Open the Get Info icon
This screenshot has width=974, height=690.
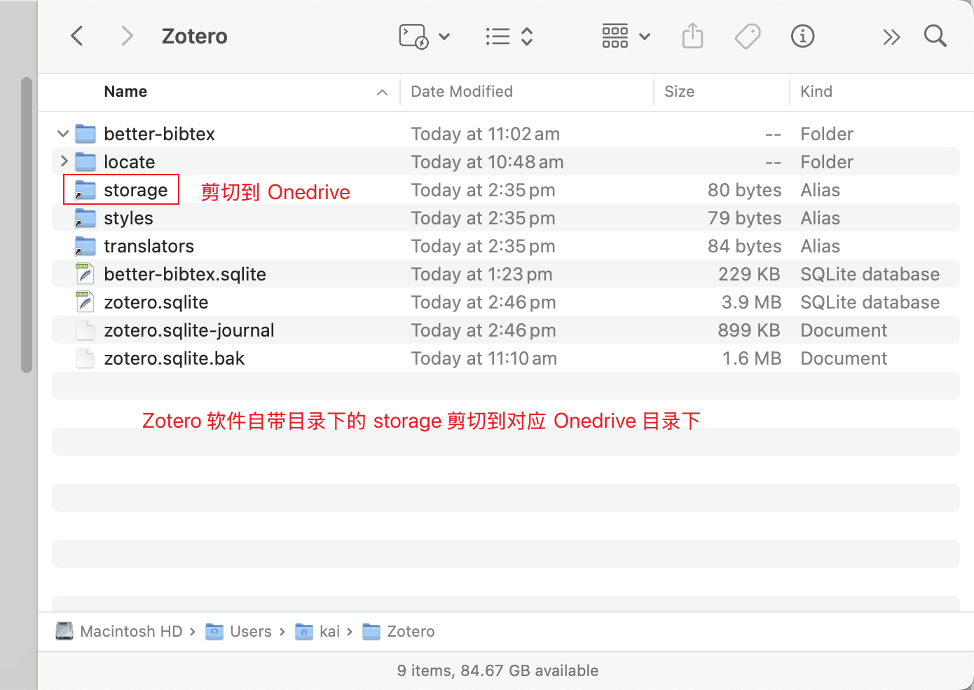(x=802, y=36)
